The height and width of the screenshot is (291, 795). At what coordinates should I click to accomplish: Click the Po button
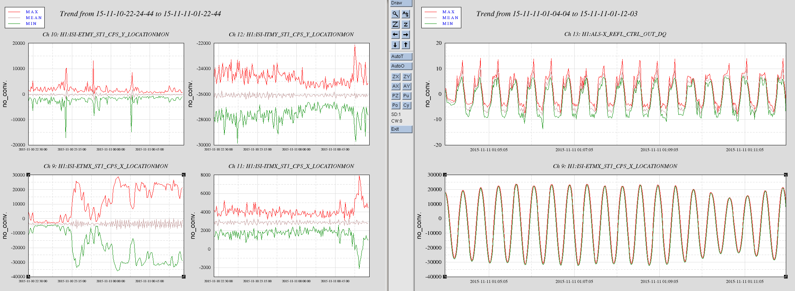click(x=396, y=105)
